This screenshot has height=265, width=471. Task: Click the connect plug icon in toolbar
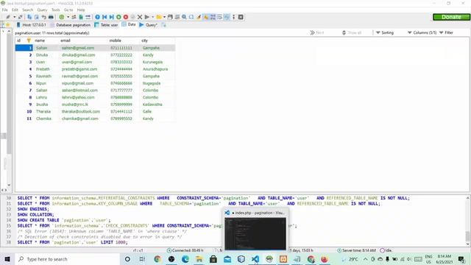coord(8,17)
